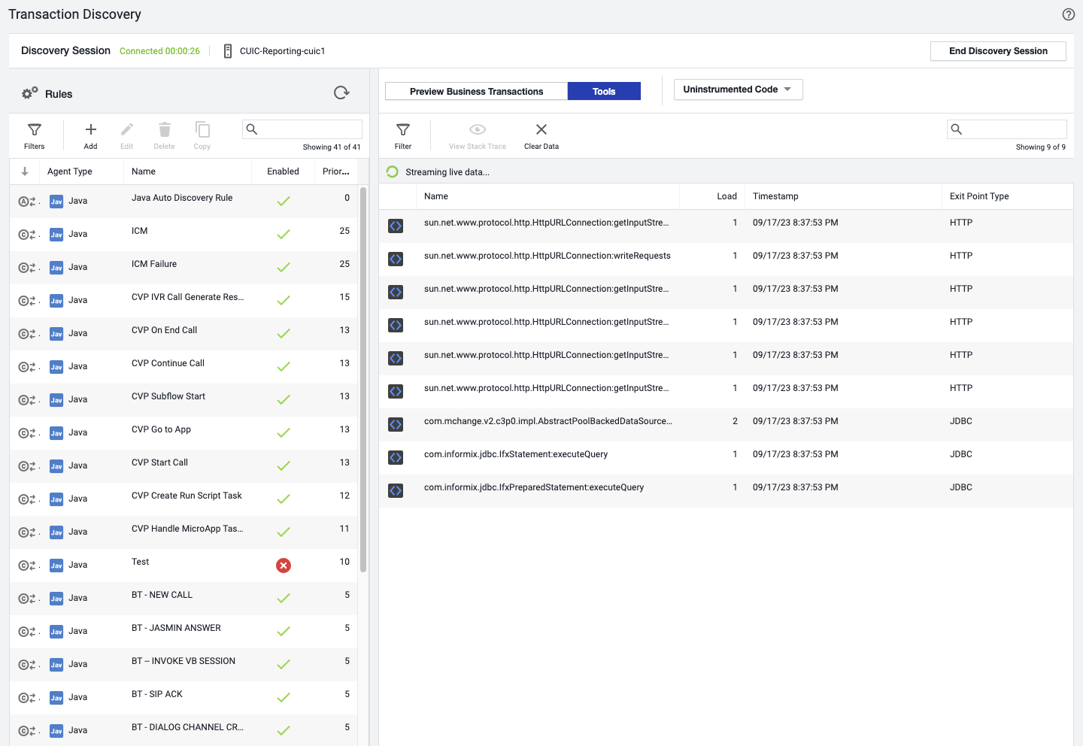
Task: Toggle enabled checkmark for CVP On End Call
Action: tap(284, 334)
